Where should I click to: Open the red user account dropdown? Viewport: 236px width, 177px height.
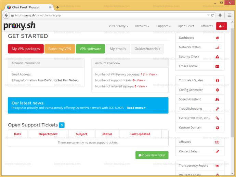[221, 26]
